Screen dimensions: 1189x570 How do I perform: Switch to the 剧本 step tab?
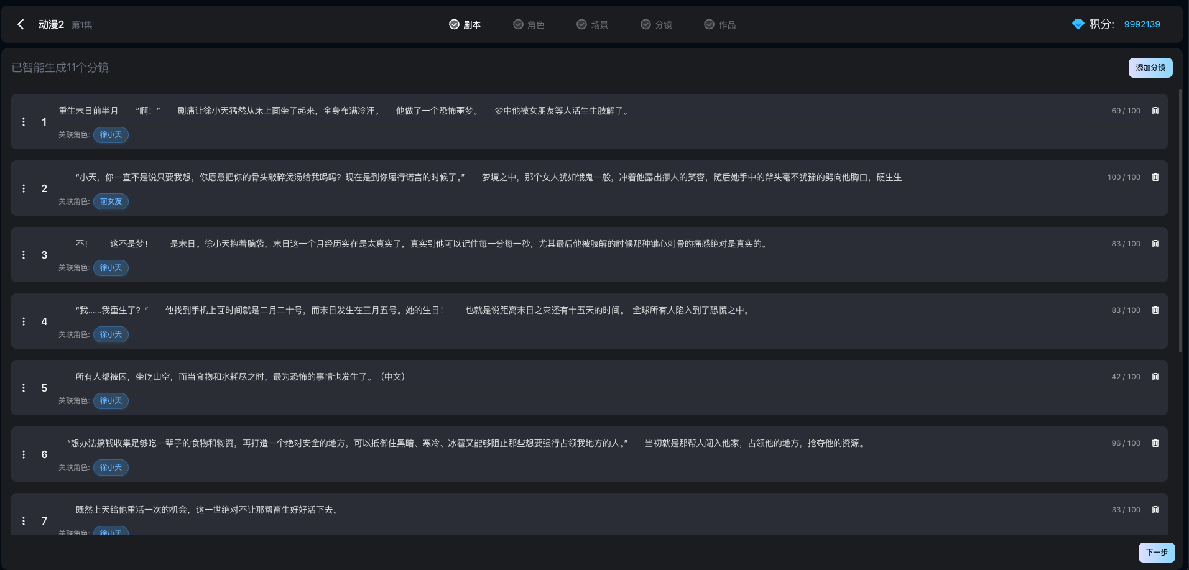tap(465, 24)
